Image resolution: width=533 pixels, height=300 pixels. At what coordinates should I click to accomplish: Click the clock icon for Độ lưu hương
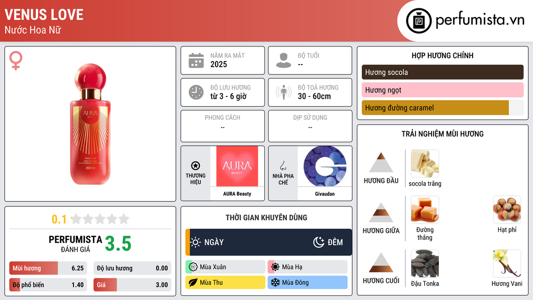[x=196, y=92]
